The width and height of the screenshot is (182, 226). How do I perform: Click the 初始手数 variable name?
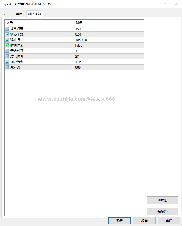[17, 35]
